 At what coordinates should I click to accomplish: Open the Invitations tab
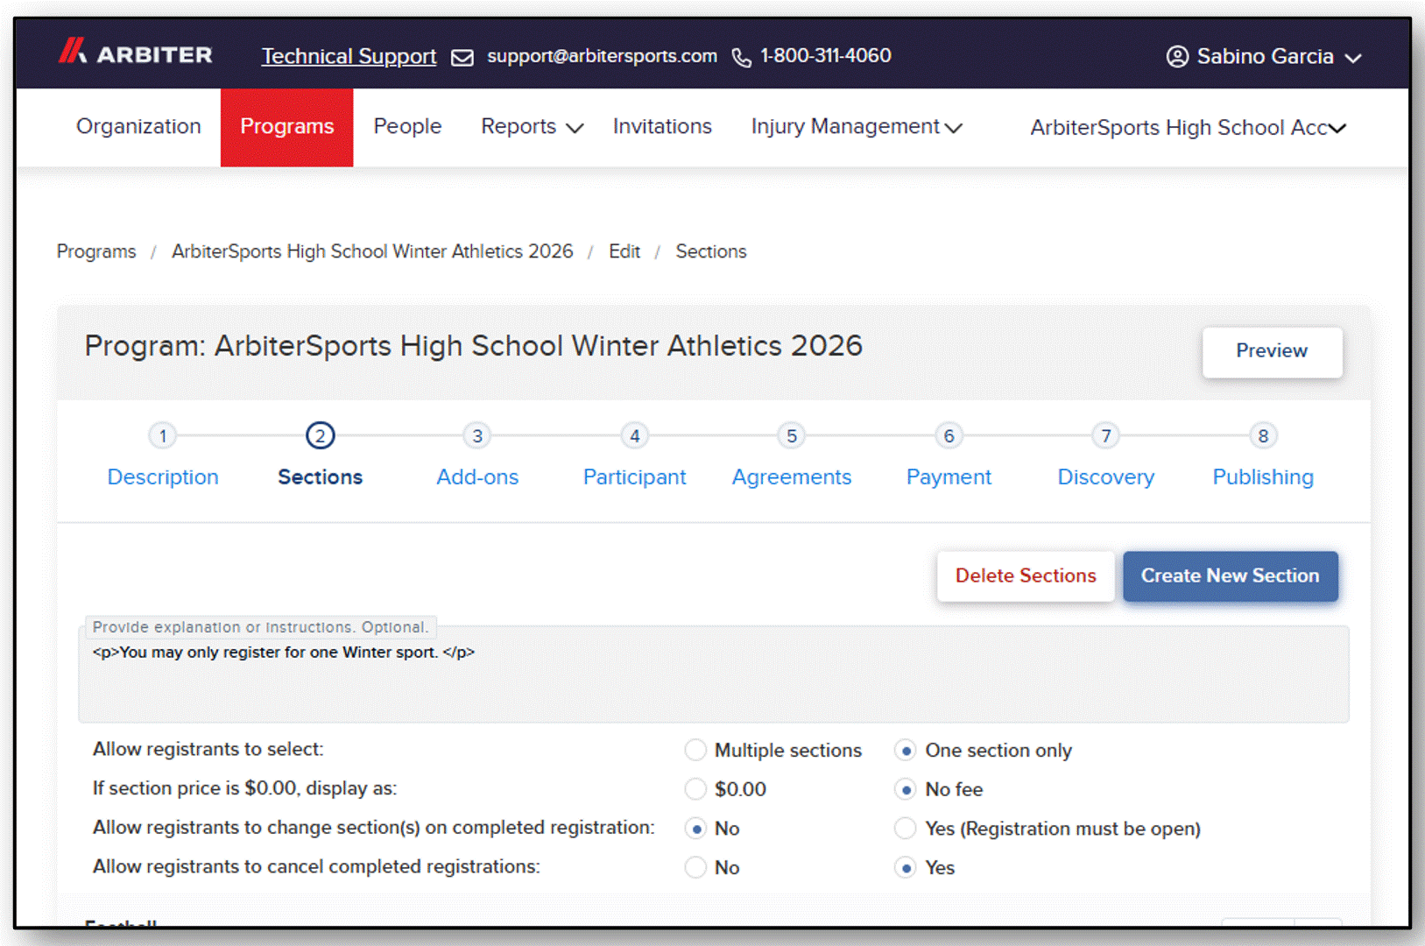pyautogui.click(x=662, y=127)
